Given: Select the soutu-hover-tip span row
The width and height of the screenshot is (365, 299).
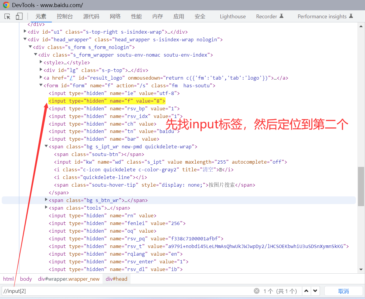Looking at the screenshot, I should 154,185.
